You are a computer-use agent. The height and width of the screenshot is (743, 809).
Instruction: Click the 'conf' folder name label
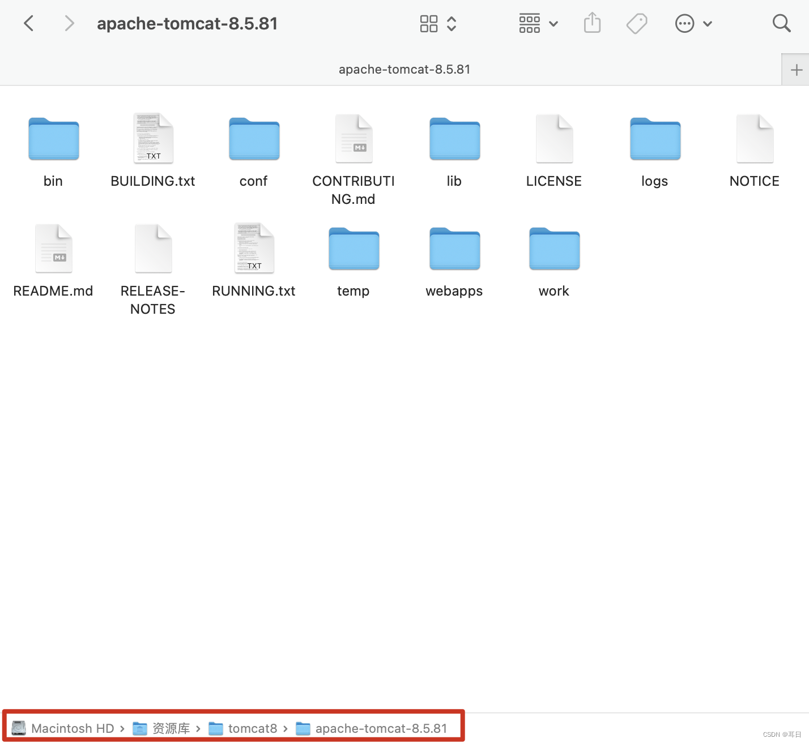(253, 181)
